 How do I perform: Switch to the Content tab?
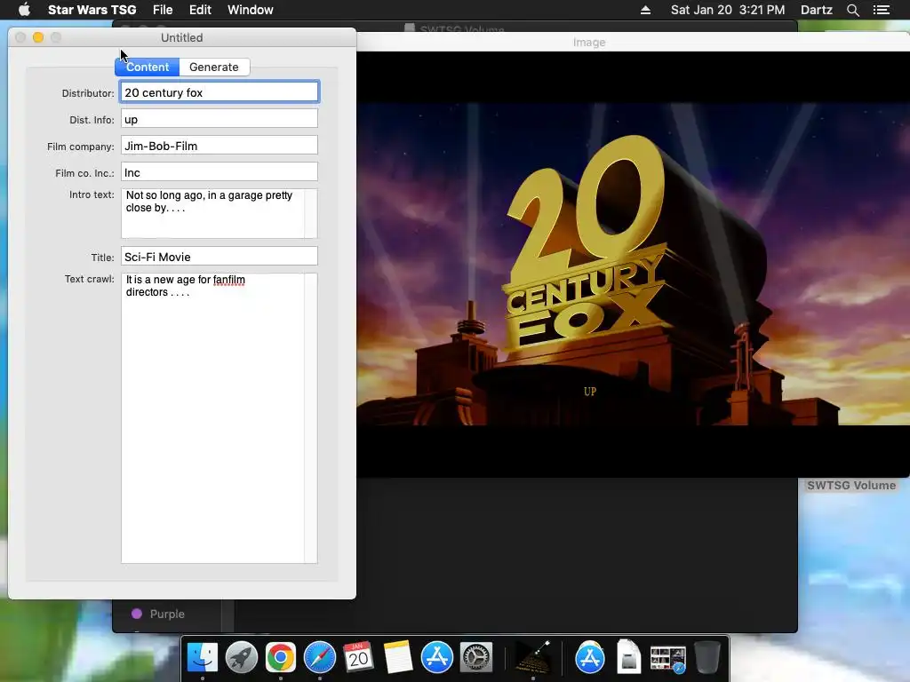(148, 67)
